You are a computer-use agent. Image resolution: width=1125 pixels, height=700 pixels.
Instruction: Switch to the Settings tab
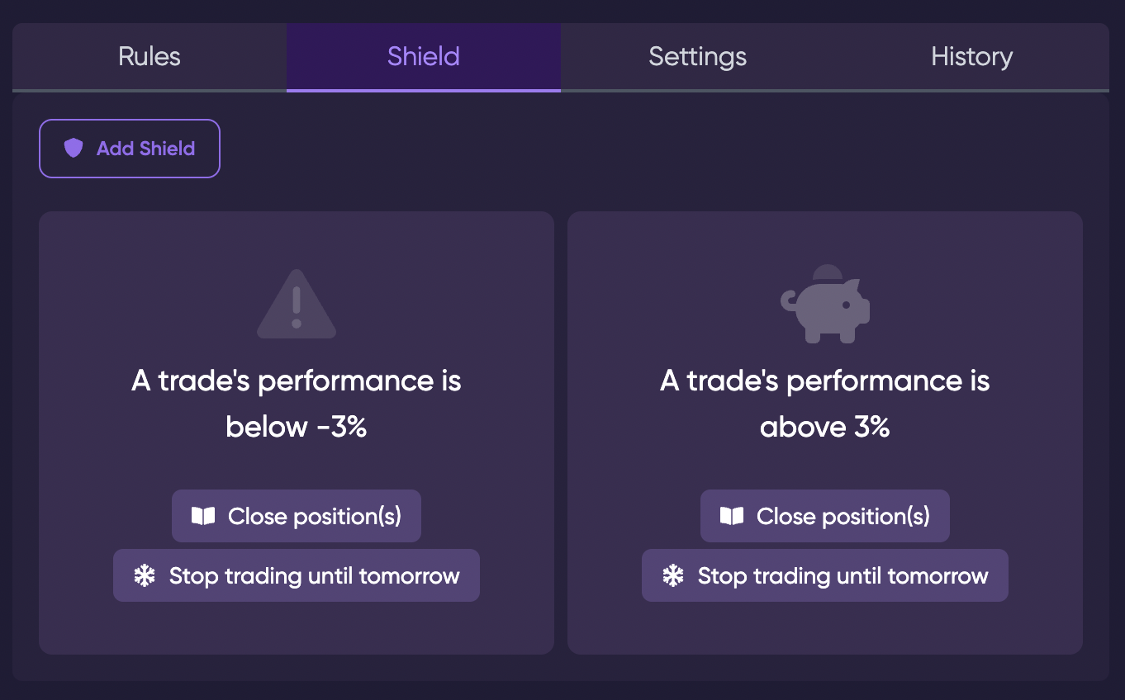click(x=698, y=57)
